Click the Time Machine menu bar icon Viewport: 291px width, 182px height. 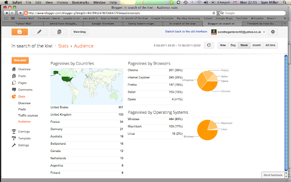pos(186,2)
